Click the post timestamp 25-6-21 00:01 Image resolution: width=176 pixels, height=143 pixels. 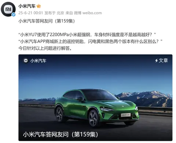pyautogui.click(x=31, y=13)
